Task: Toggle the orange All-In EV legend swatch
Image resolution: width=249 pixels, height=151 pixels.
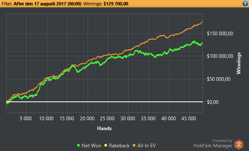Action: pyautogui.click(x=134, y=145)
